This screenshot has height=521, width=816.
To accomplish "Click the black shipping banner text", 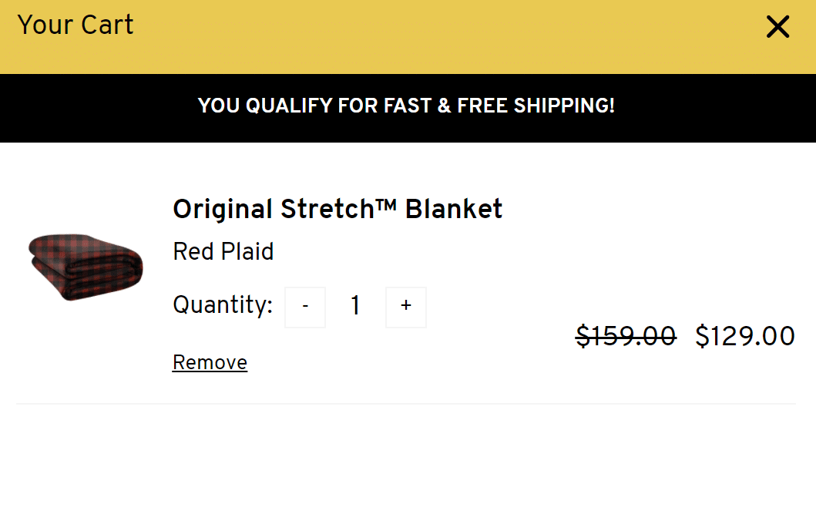I will pyautogui.click(x=408, y=106).
